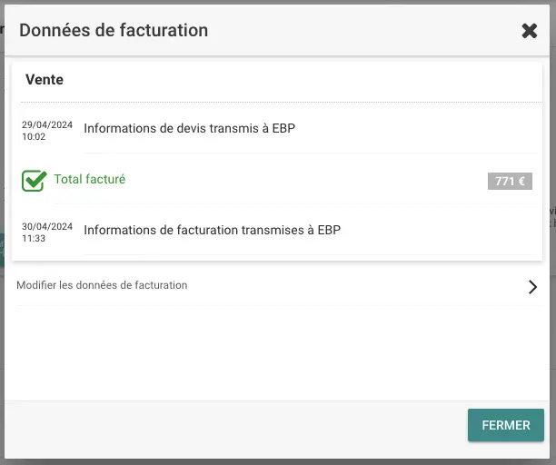Expand the billing data edit chevron arrow
This screenshot has width=556, height=465.
pyautogui.click(x=532, y=287)
